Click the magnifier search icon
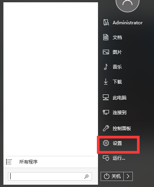Screen dimensions: 154x187 click(x=86, y=176)
